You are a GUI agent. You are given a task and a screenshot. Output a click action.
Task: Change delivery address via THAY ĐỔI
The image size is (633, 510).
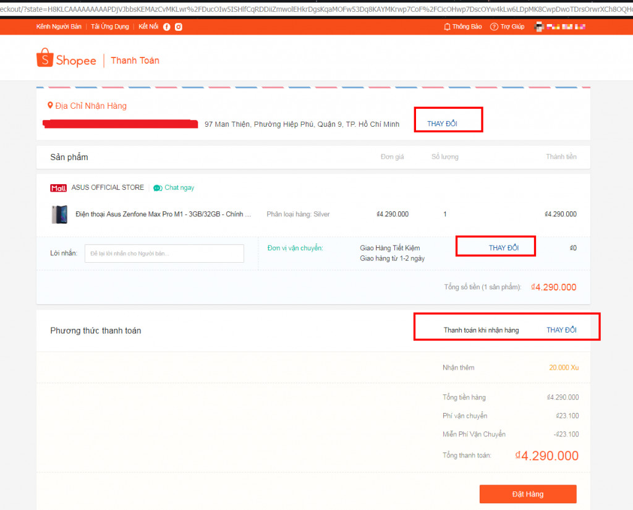[442, 124]
